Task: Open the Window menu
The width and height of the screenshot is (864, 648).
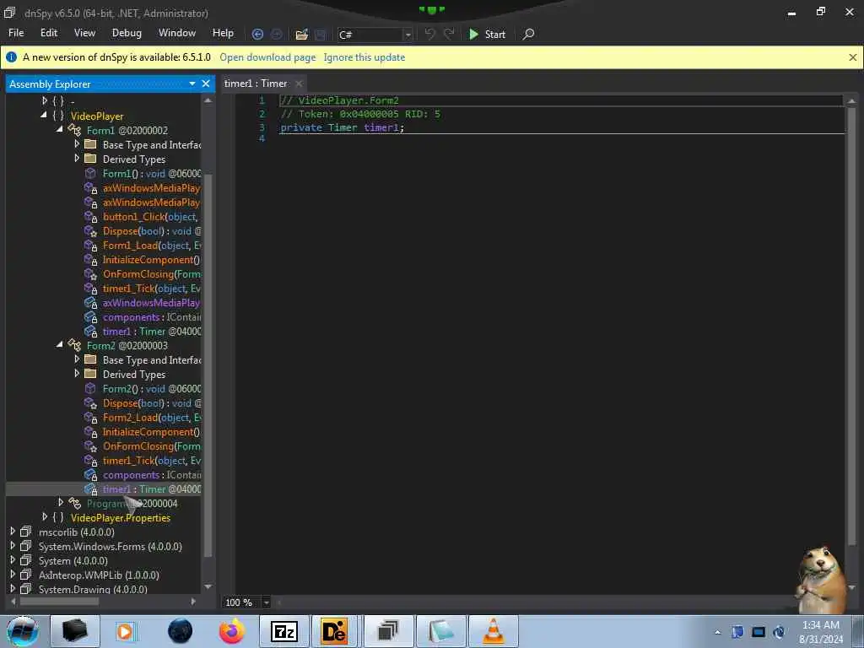Action: coord(177,33)
